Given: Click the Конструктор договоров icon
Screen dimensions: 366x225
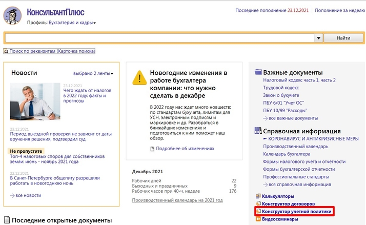Looking at the screenshot, I should (x=258, y=204).
